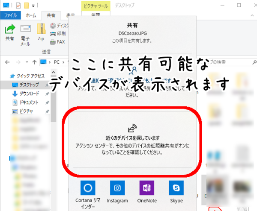Click the FAX ribbon item

pyautogui.click(x=57, y=42)
